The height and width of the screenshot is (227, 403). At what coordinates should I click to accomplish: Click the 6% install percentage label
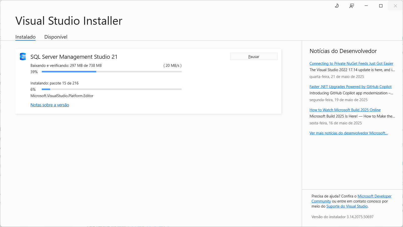33,90
